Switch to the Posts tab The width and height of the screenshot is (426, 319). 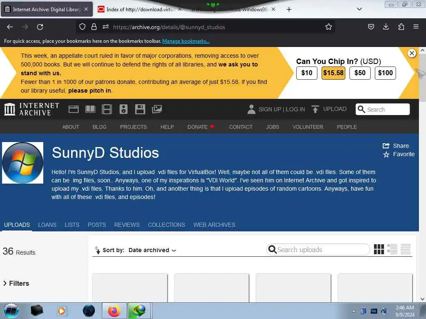click(97, 225)
